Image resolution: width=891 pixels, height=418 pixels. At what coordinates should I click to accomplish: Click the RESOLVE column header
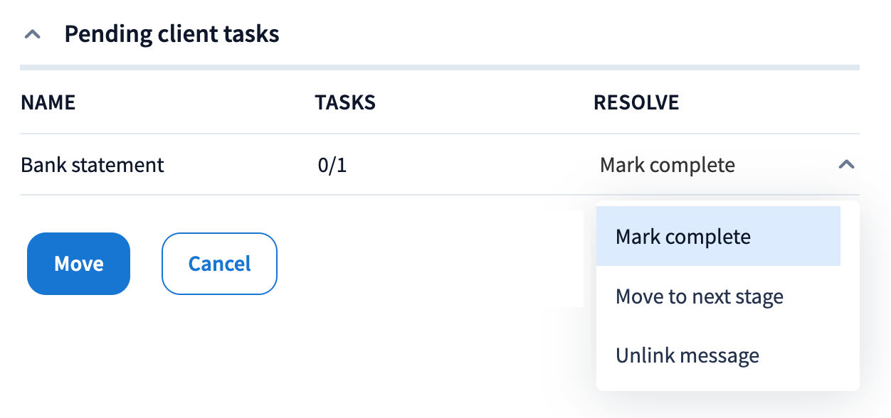(x=636, y=102)
